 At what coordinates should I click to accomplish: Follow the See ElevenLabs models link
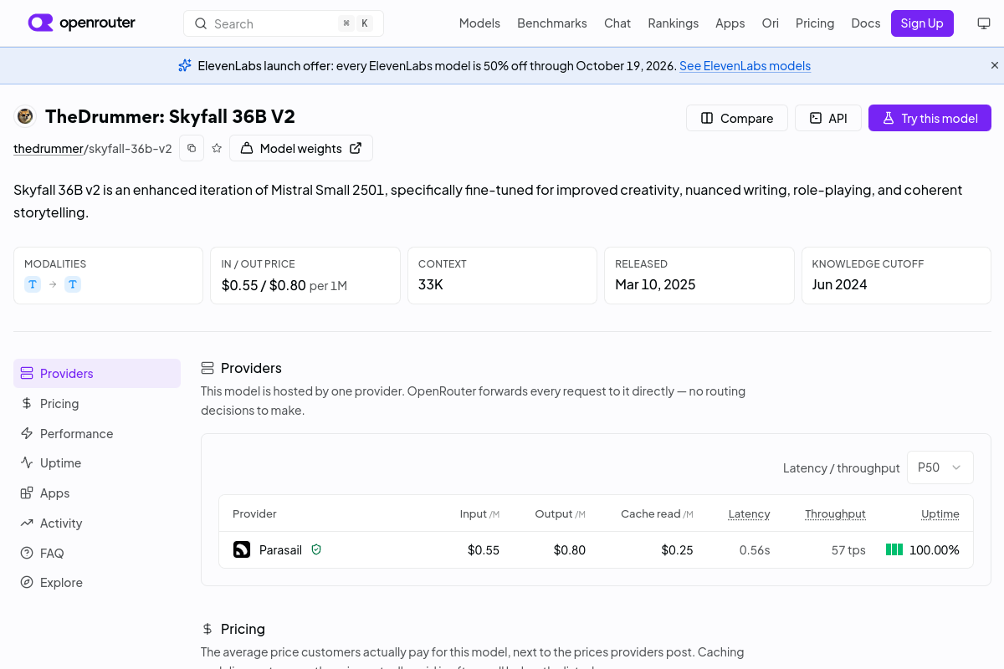tap(745, 66)
